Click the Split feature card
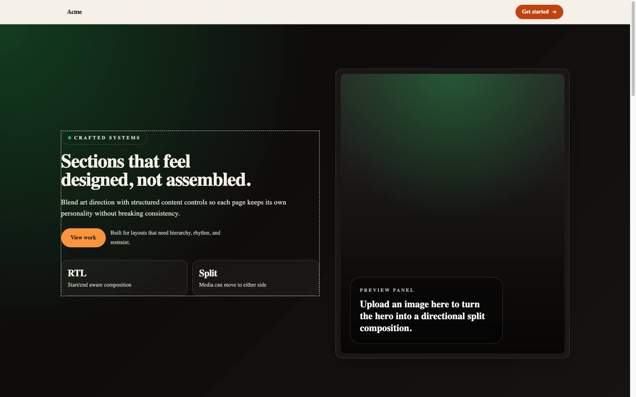Image resolution: width=636 pixels, height=397 pixels. (256, 278)
